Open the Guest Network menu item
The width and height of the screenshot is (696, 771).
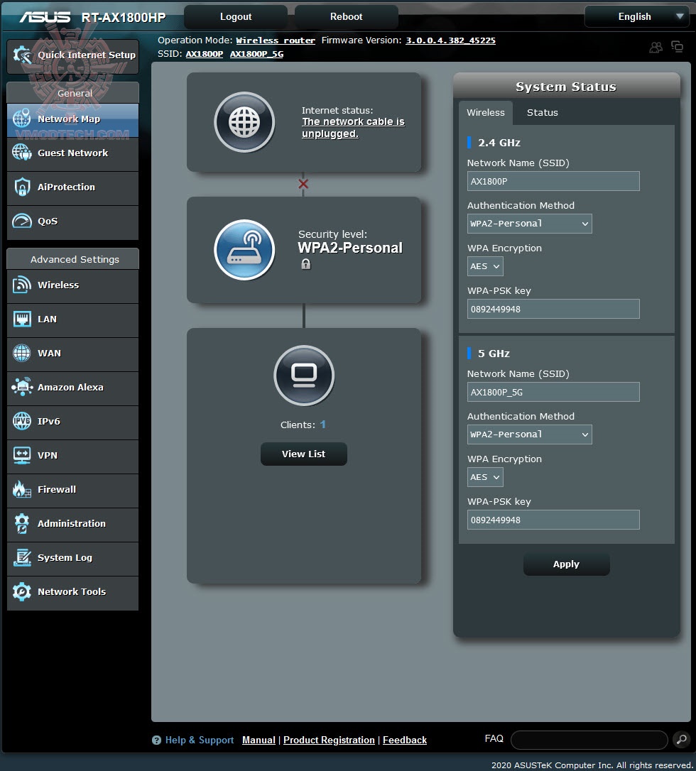[73, 153]
